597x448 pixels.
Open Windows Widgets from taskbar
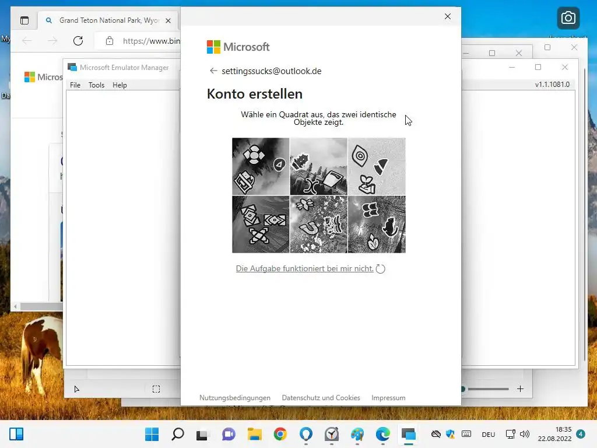tap(16, 434)
